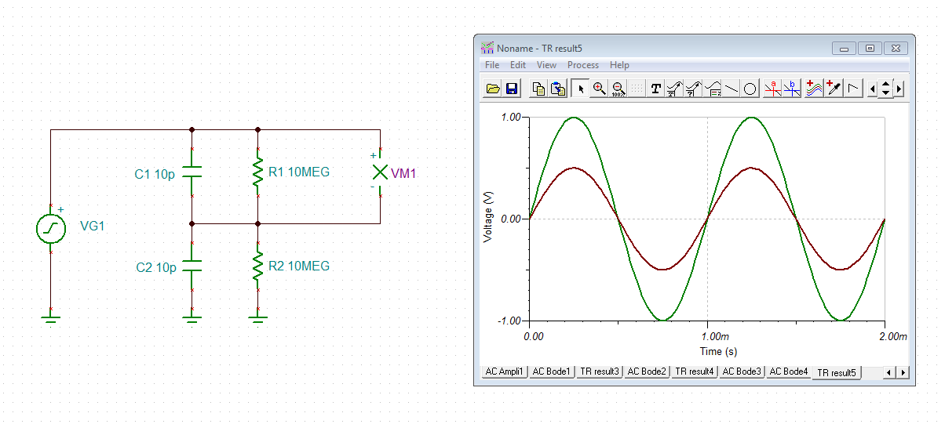Select the pointer arrow tool

581,89
